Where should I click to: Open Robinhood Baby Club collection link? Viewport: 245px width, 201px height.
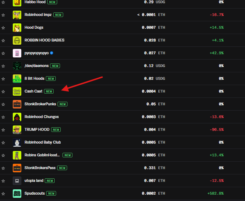point(43,142)
